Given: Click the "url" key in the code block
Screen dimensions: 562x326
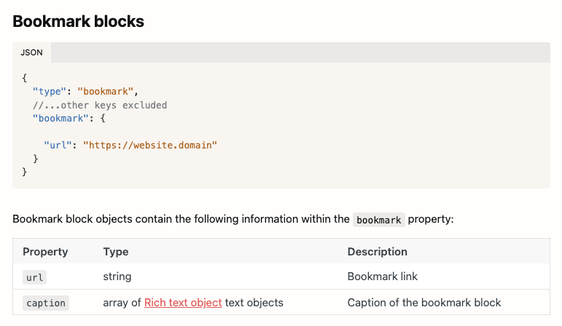Looking at the screenshot, I should [x=59, y=145].
